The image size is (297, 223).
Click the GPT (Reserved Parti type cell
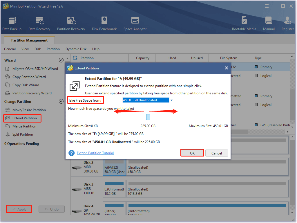[272, 125]
